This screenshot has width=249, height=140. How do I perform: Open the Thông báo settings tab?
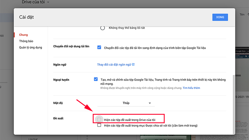click(x=26, y=41)
